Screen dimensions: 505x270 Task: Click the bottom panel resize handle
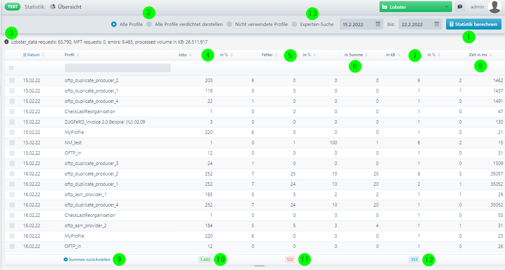[x=259, y=266]
